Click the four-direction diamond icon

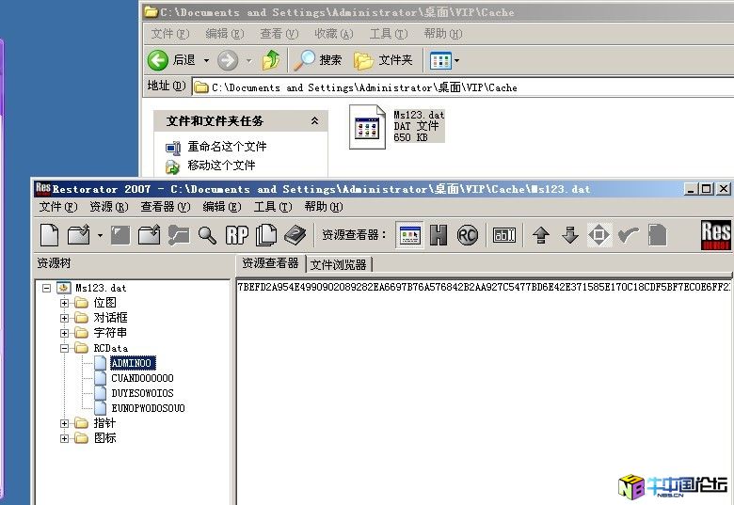[x=599, y=235]
